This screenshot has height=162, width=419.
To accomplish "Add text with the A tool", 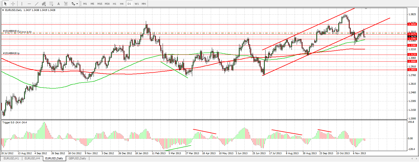I will (x=59, y=4).
